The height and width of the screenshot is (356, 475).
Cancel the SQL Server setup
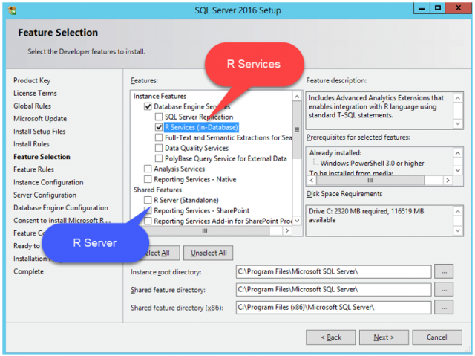pyautogui.click(x=437, y=337)
